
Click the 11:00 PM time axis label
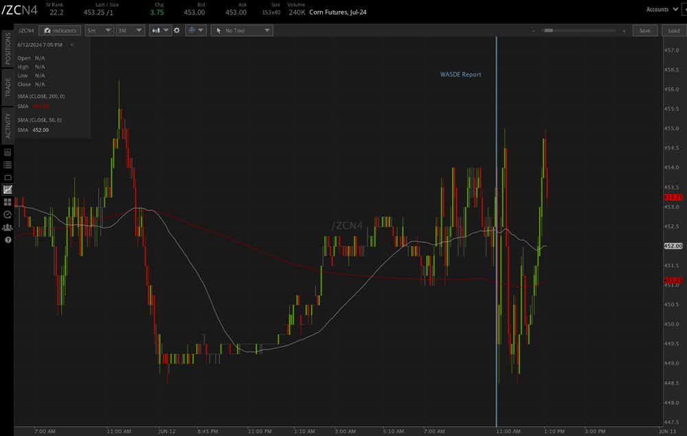(260, 431)
